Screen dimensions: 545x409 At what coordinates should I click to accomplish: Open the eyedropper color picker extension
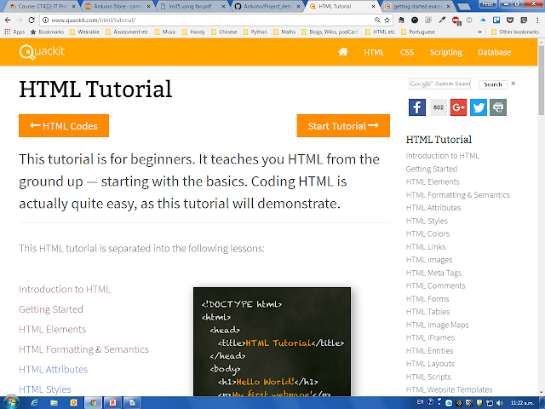442,20
